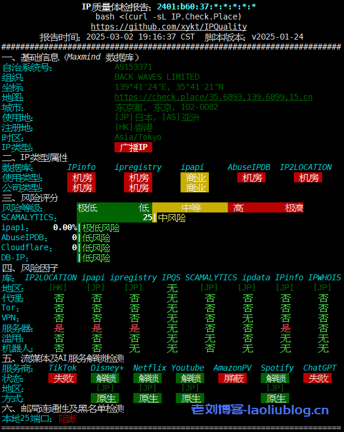Click the red 阻断 port 25 status

click(68, 419)
